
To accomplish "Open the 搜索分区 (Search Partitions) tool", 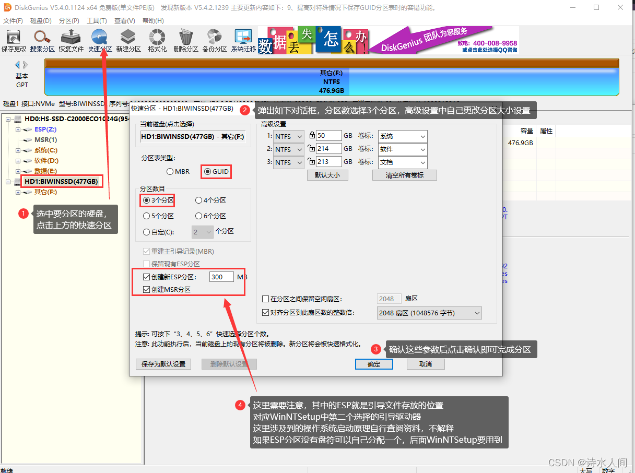I will pos(42,41).
